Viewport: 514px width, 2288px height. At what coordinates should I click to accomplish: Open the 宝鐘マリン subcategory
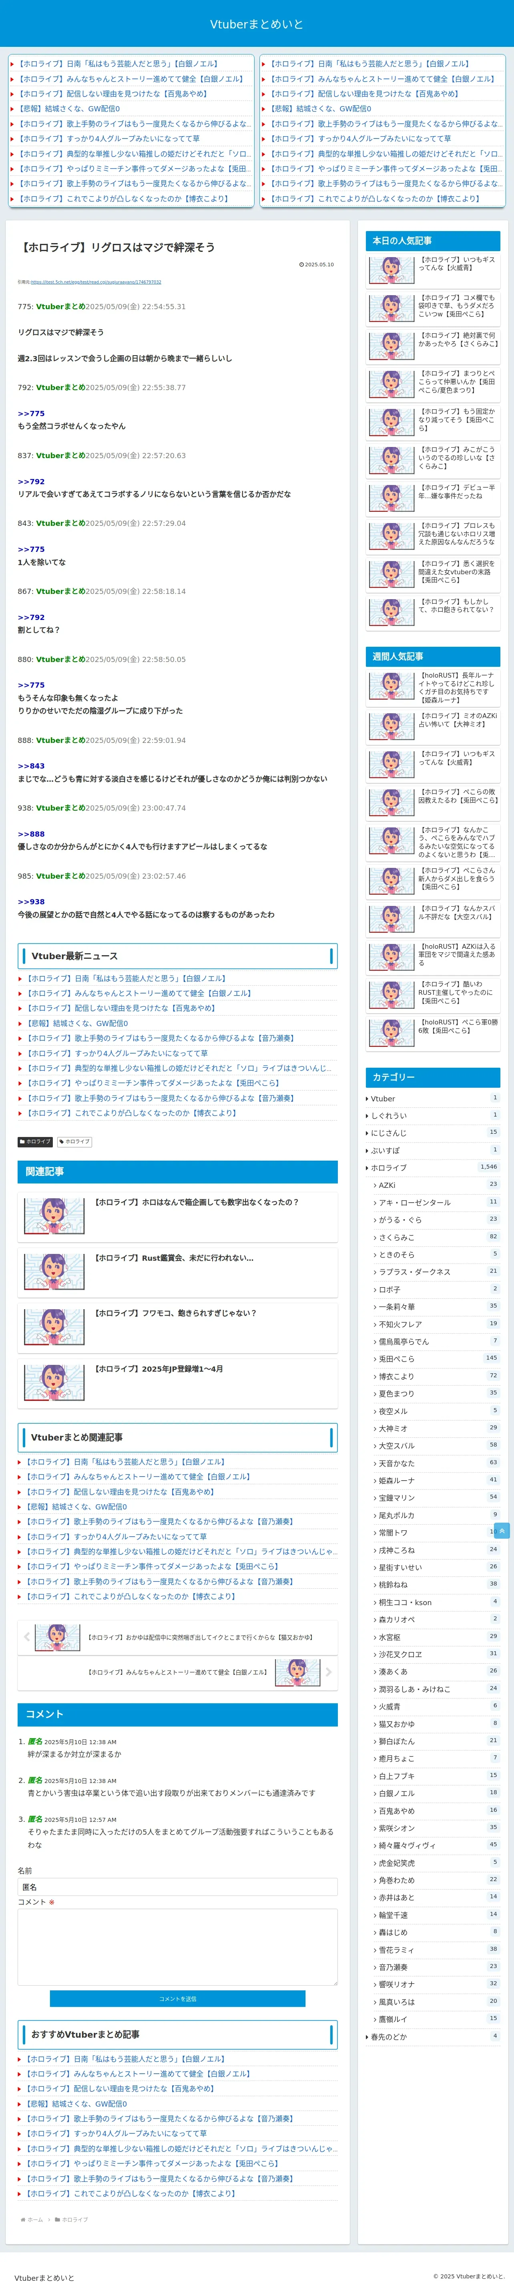tap(437, 1497)
